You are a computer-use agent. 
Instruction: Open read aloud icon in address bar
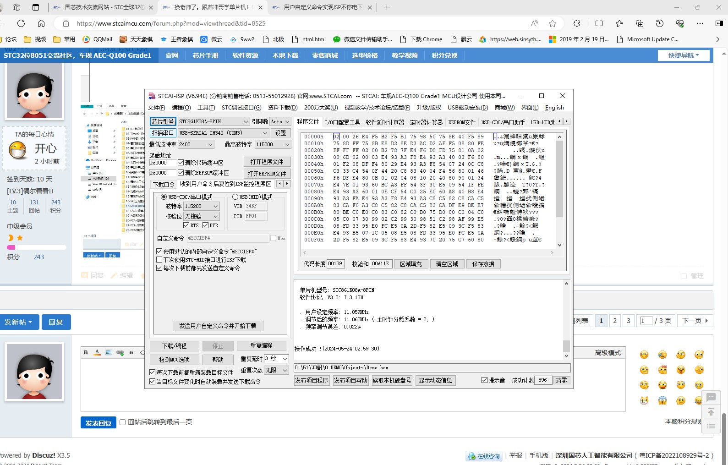(x=534, y=23)
